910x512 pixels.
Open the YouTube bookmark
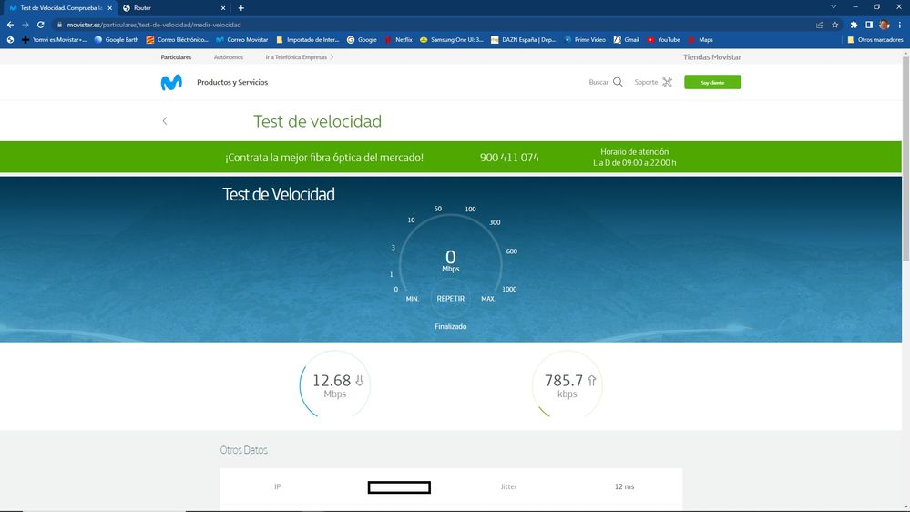(x=663, y=40)
